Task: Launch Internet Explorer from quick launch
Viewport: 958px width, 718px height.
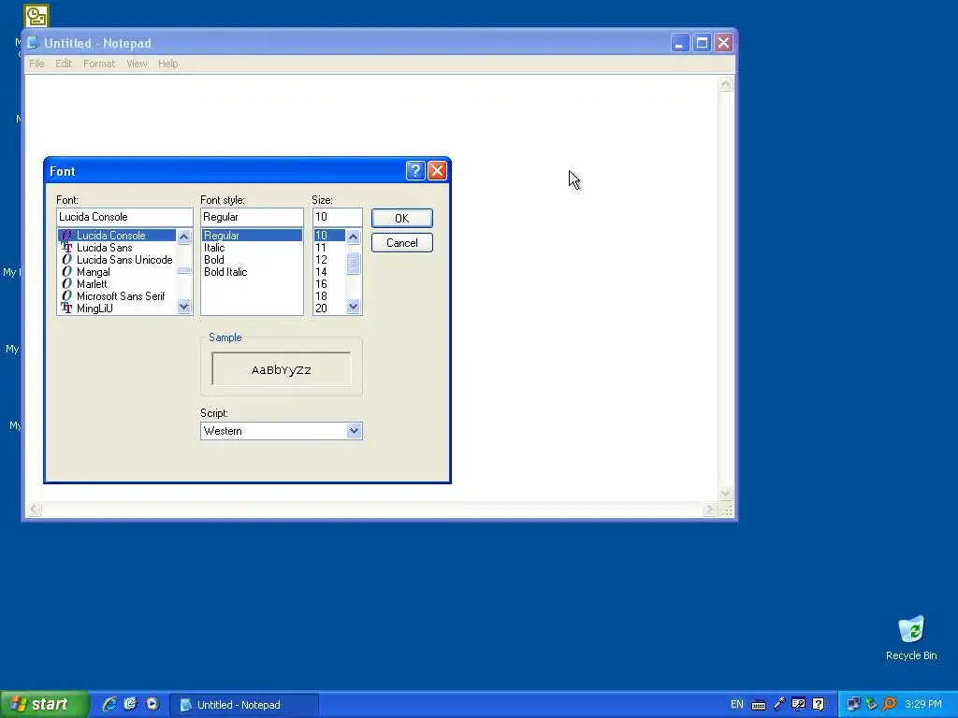Action: point(109,704)
